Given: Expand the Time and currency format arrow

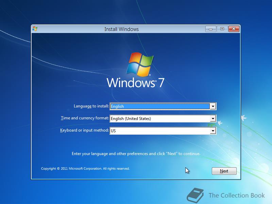Looking at the screenshot, I should coord(213,119).
